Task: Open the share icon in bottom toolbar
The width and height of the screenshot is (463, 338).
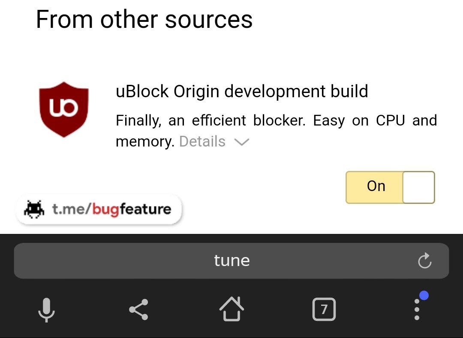Action: (138, 309)
